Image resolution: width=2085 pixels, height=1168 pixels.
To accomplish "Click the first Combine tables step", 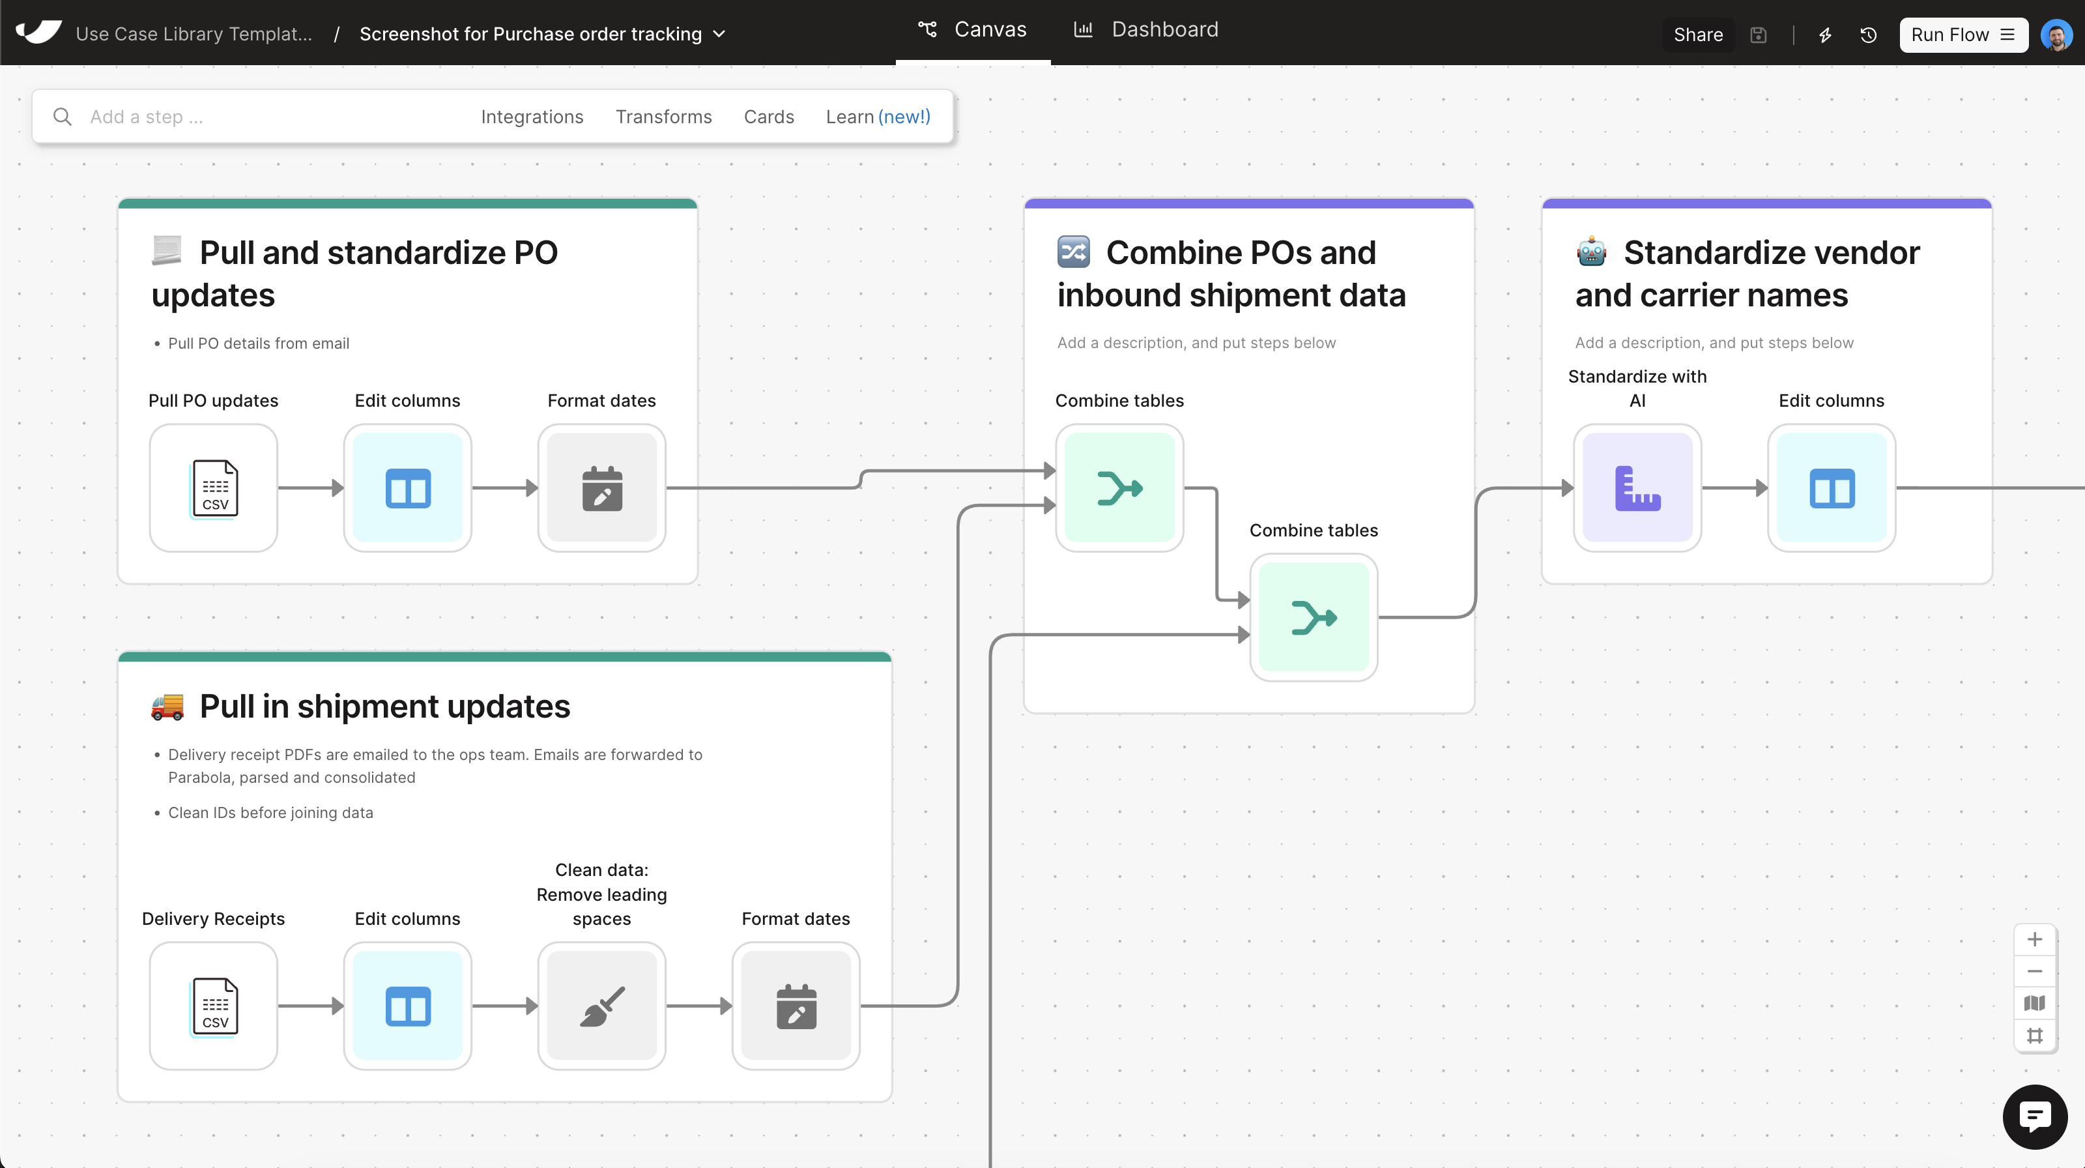I will pos(1119,488).
